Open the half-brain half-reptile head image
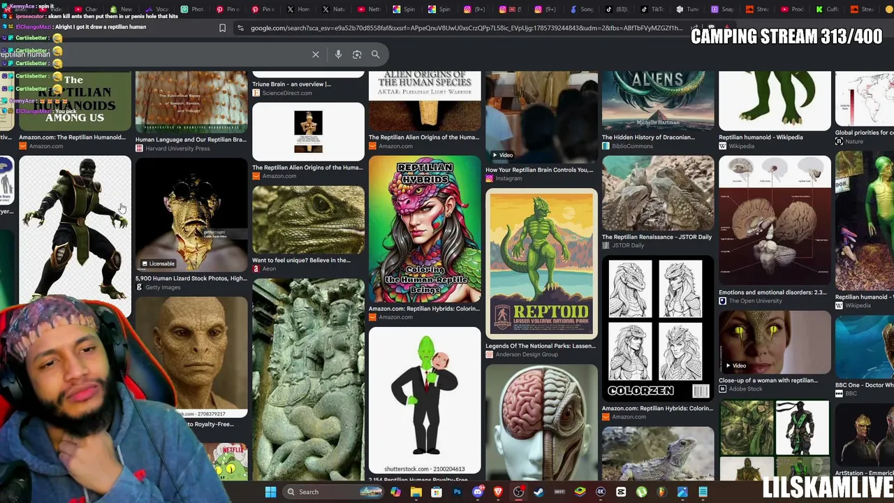This screenshot has width=894, height=503. click(541, 422)
